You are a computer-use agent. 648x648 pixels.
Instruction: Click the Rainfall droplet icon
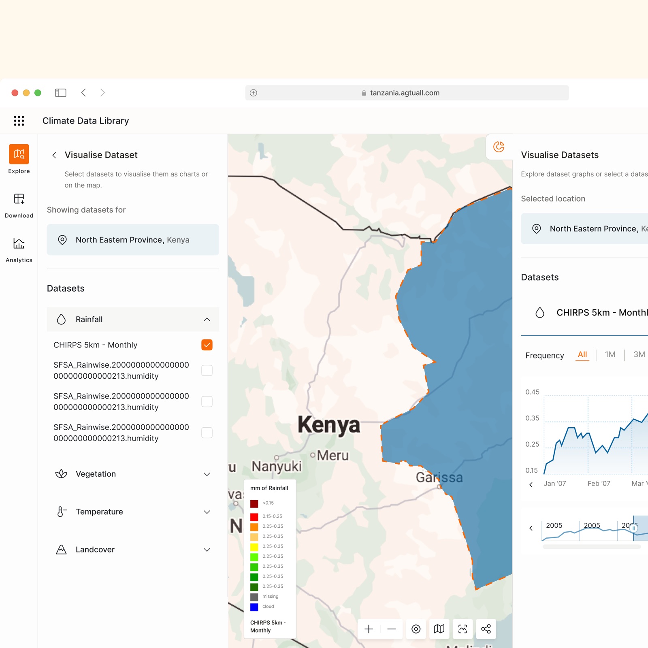61,319
